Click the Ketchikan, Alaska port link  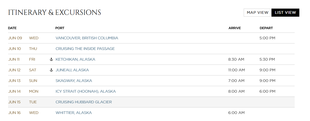[75, 59]
